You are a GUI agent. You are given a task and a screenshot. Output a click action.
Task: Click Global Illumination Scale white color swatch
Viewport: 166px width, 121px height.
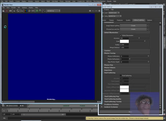(x=124, y=41)
